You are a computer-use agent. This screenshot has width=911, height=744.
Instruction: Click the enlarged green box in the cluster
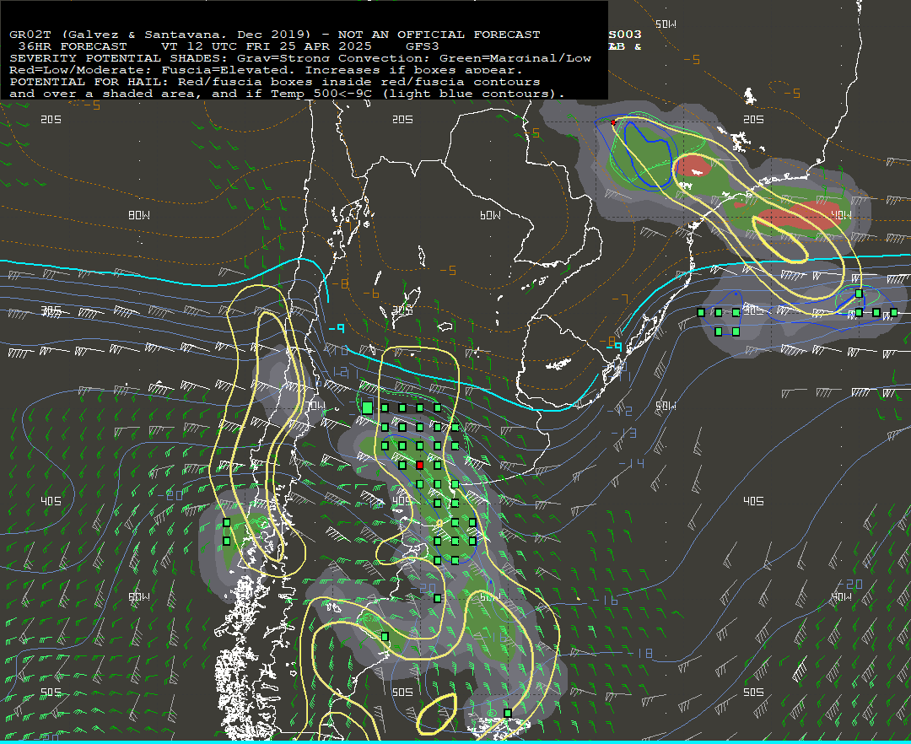[367, 407]
